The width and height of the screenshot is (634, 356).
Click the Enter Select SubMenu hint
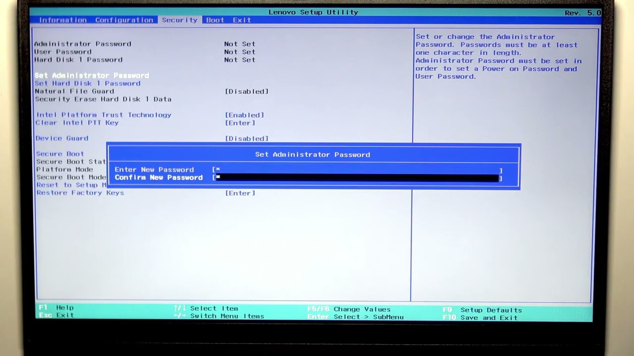point(355,317)
